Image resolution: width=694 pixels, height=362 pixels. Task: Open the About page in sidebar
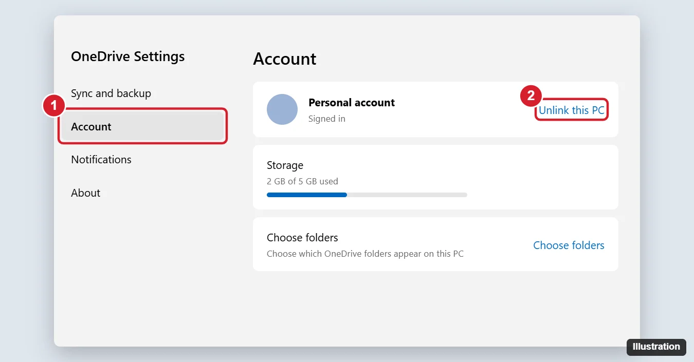pyautogui.click(x=86, y=193)
